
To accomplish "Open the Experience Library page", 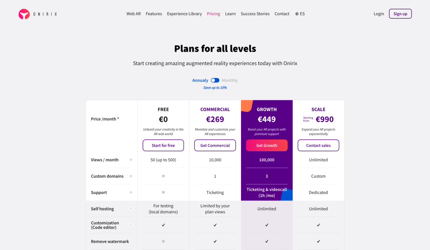I will click(184, 13).
